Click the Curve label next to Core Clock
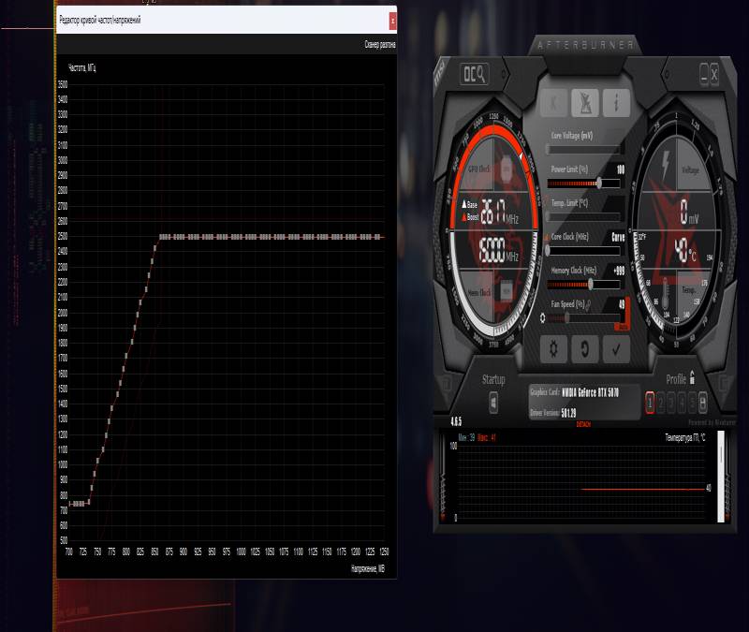 click(618, 237)
